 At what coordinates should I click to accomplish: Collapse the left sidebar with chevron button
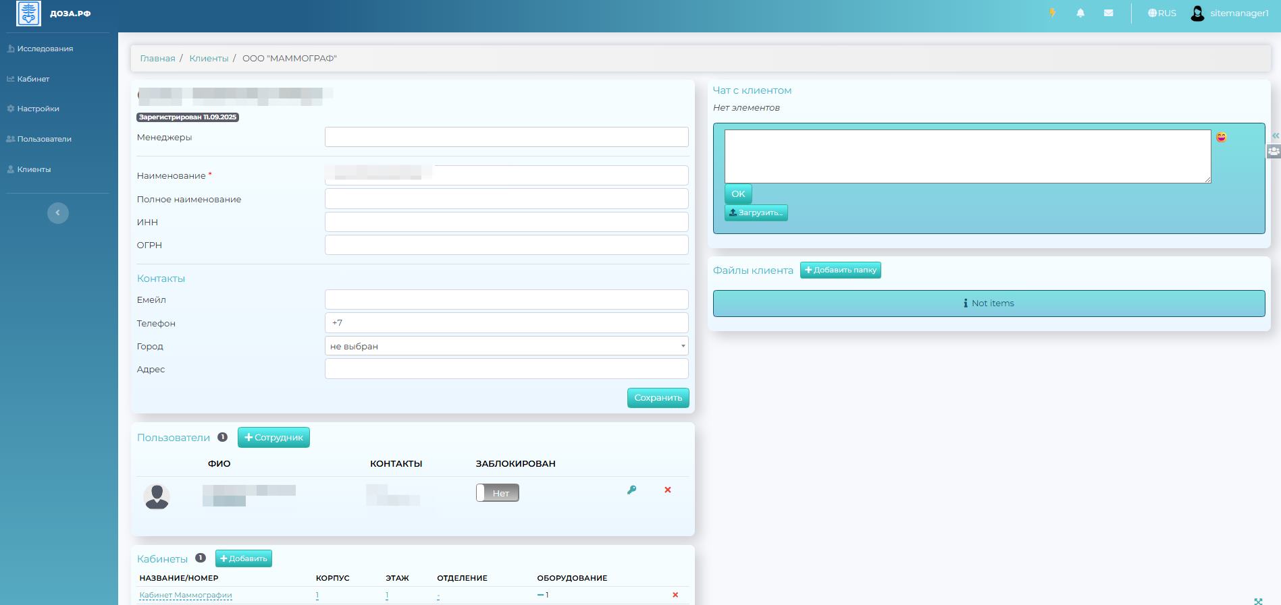[x=58, y=213]
